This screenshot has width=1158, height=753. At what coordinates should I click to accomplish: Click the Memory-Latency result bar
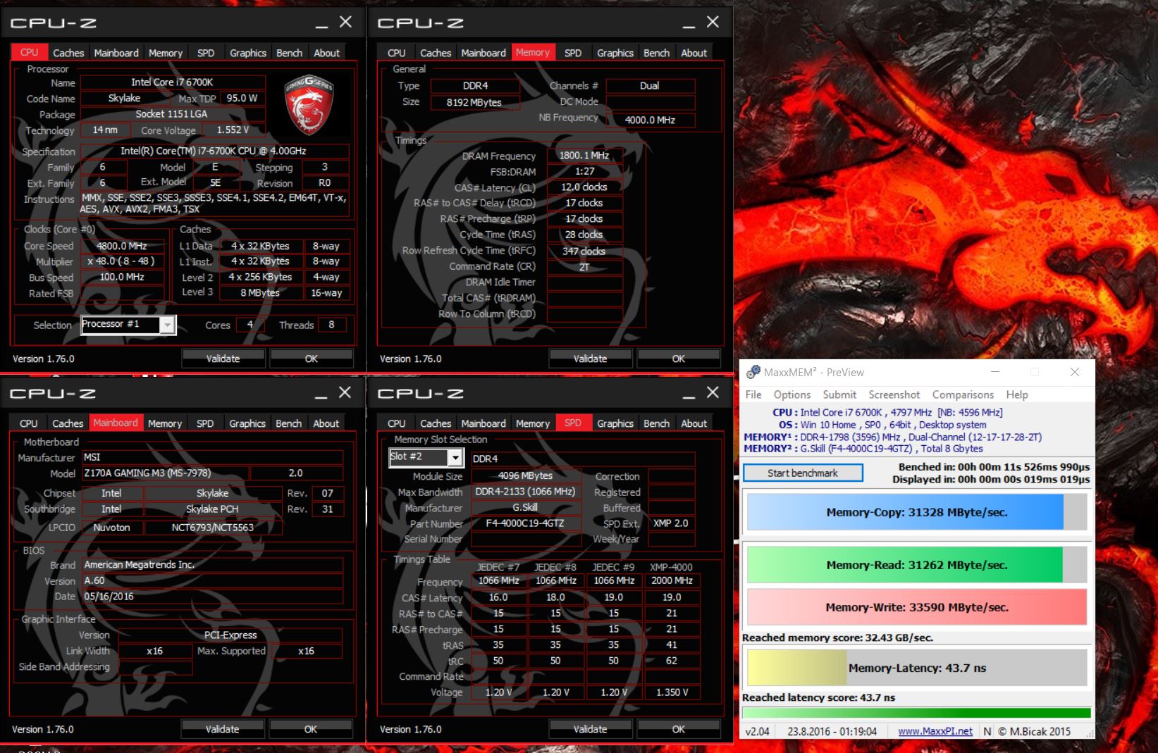[917, 668]
